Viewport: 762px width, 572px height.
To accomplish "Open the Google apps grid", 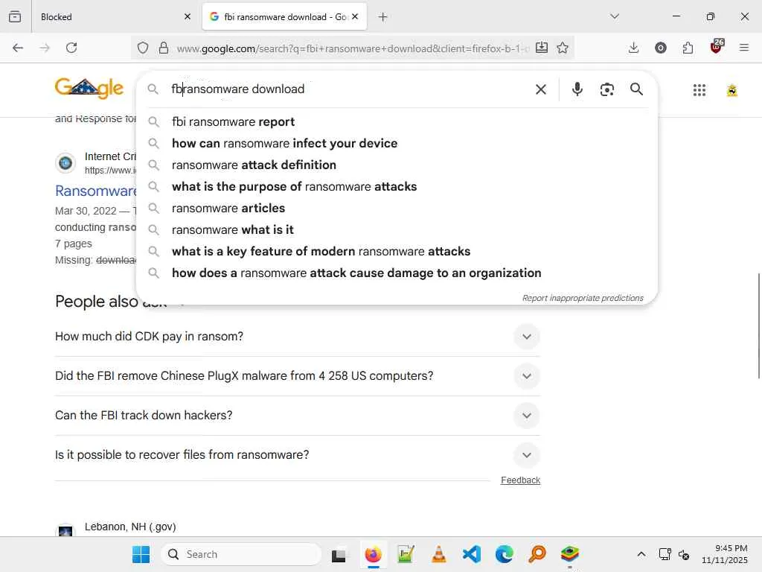I will (699, 90).
